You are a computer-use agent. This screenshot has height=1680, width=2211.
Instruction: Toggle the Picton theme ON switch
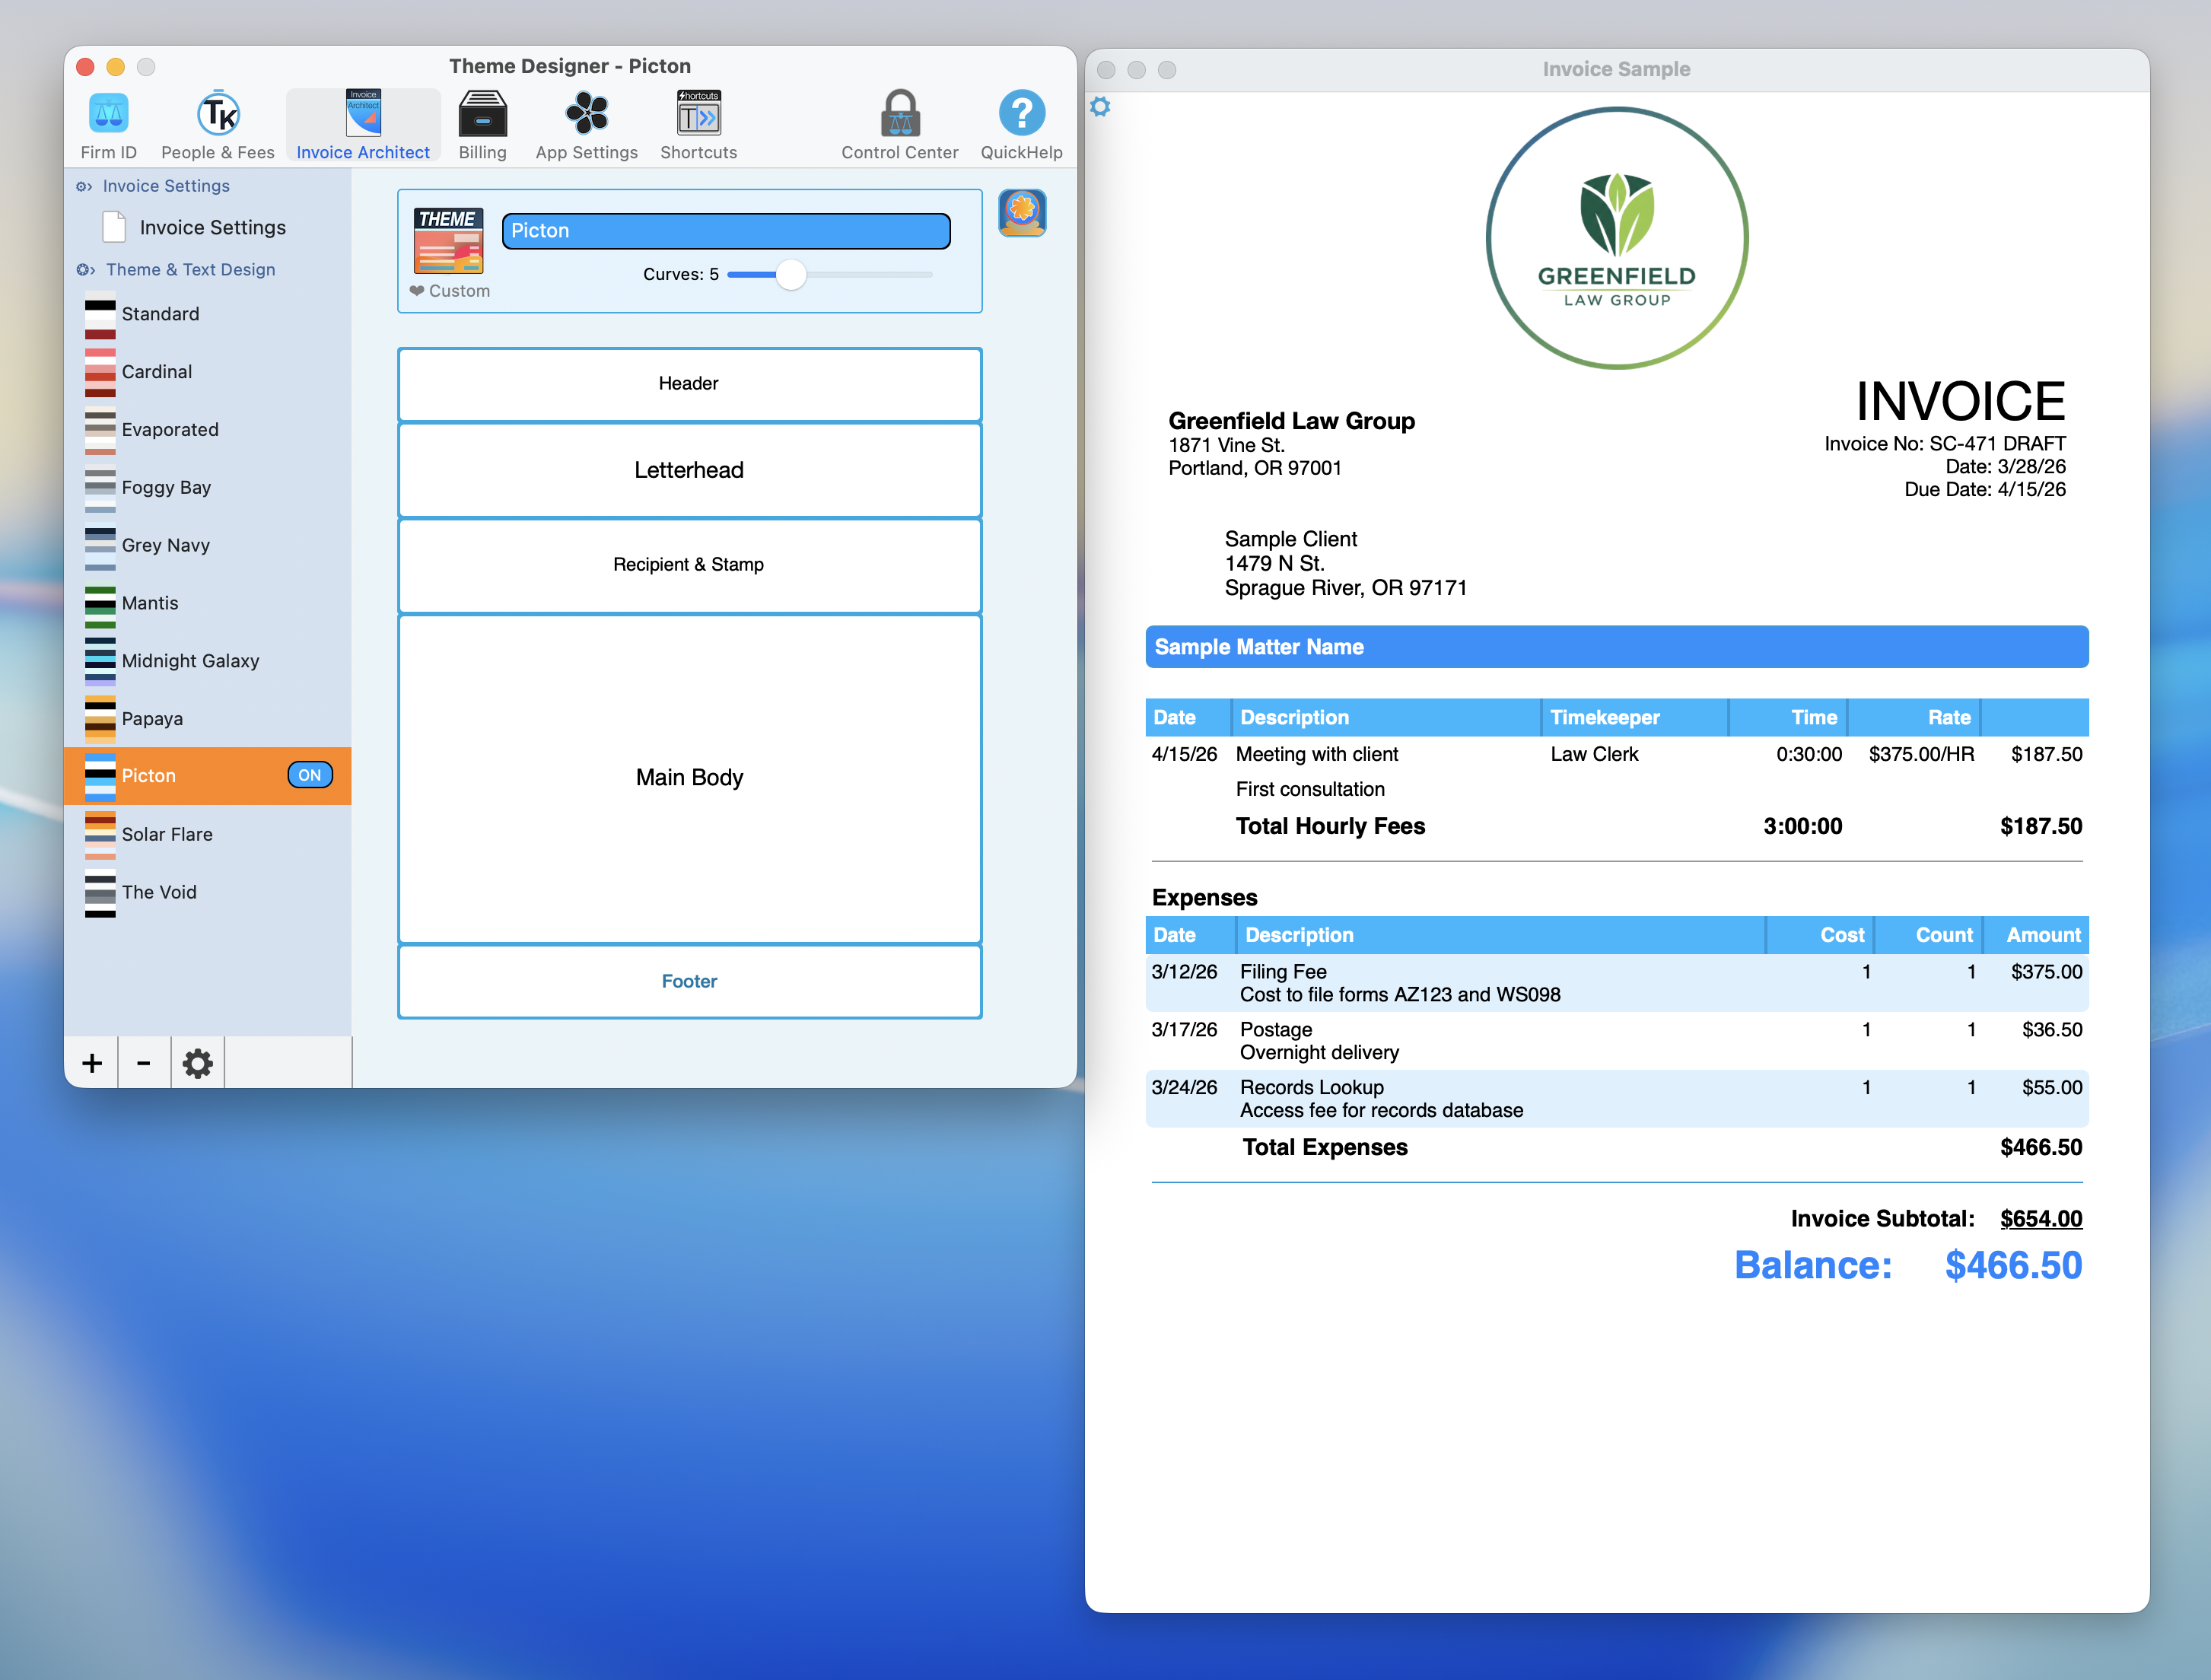310,775
